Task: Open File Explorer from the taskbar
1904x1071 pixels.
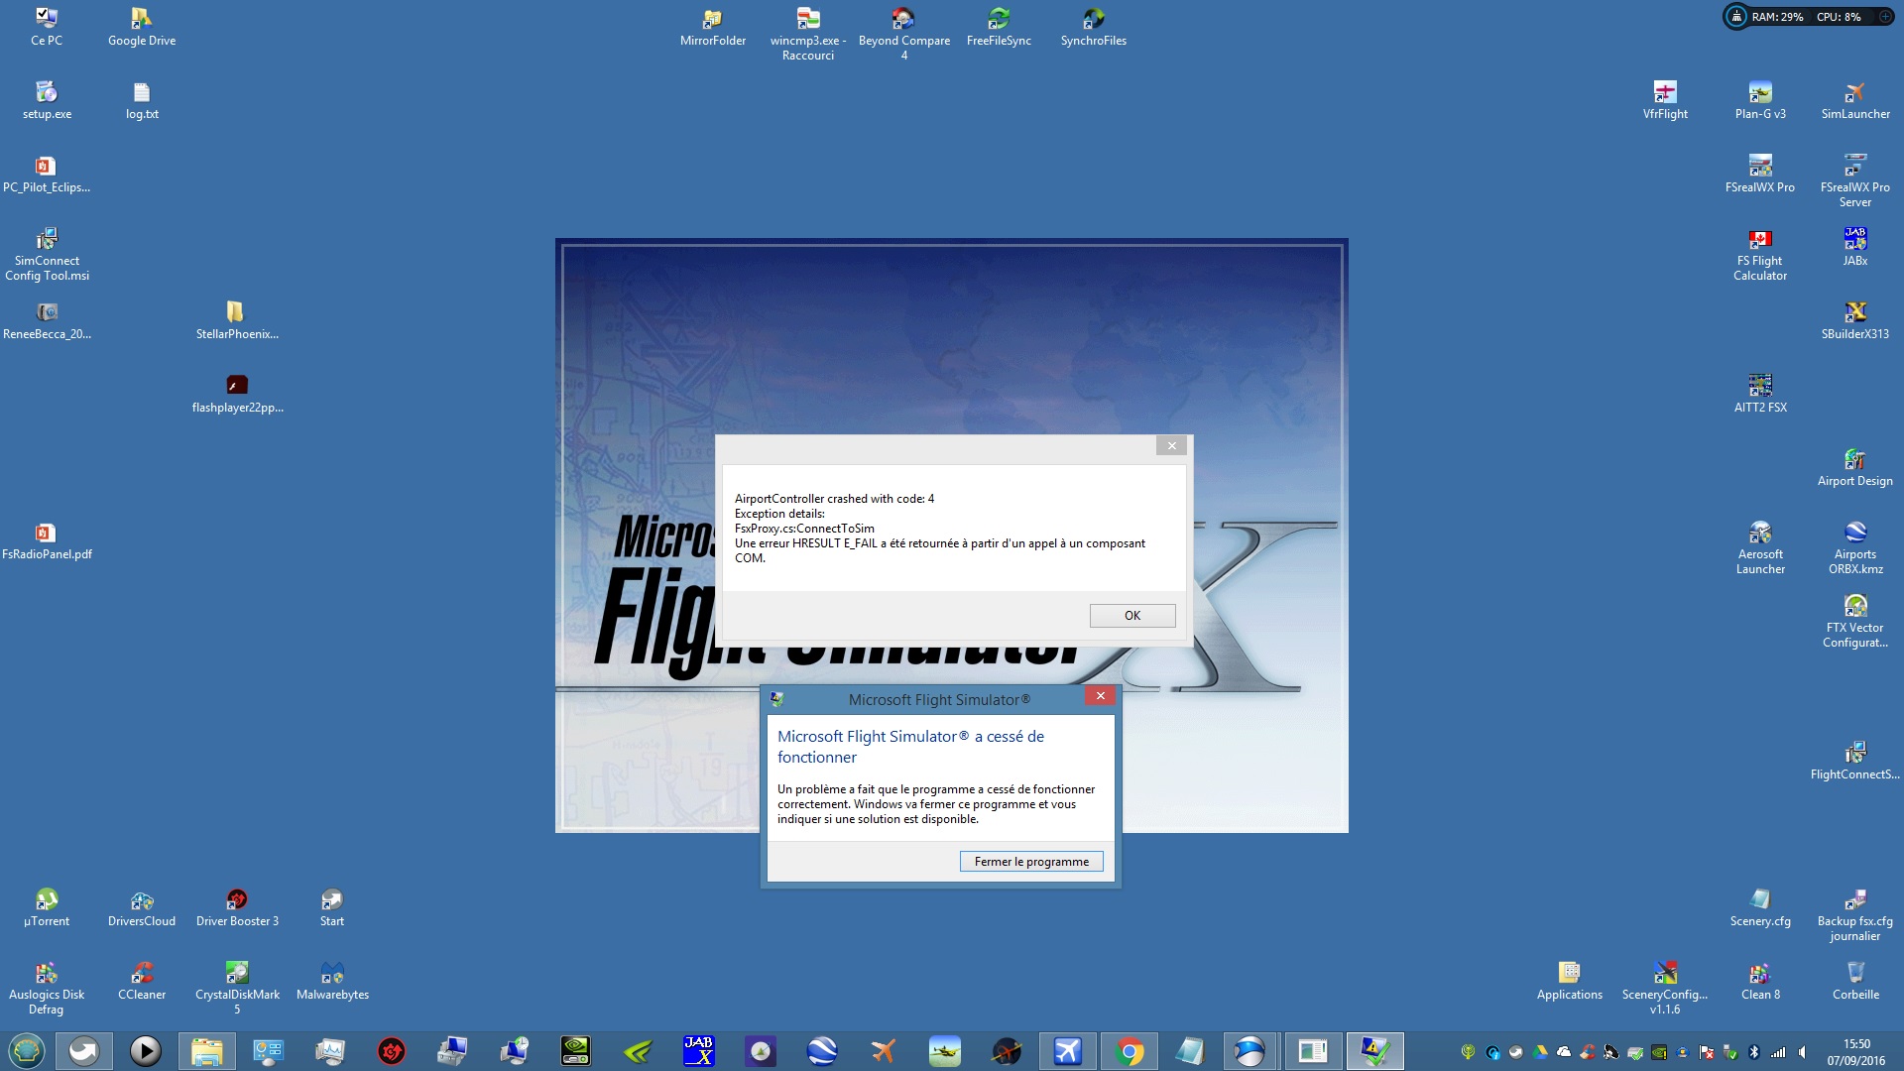Action: tap(206, 1051)
